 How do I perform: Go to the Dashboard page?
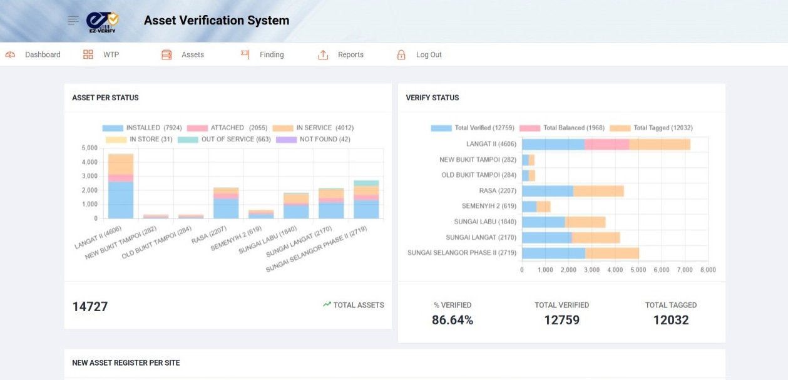[43, 55]
